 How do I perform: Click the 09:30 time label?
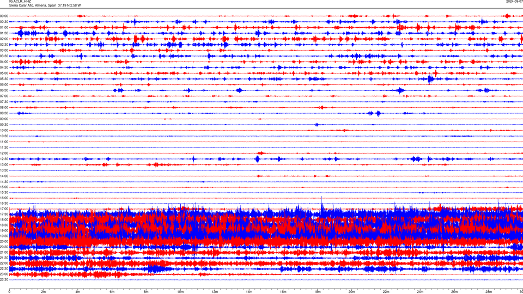coord(4,125)
